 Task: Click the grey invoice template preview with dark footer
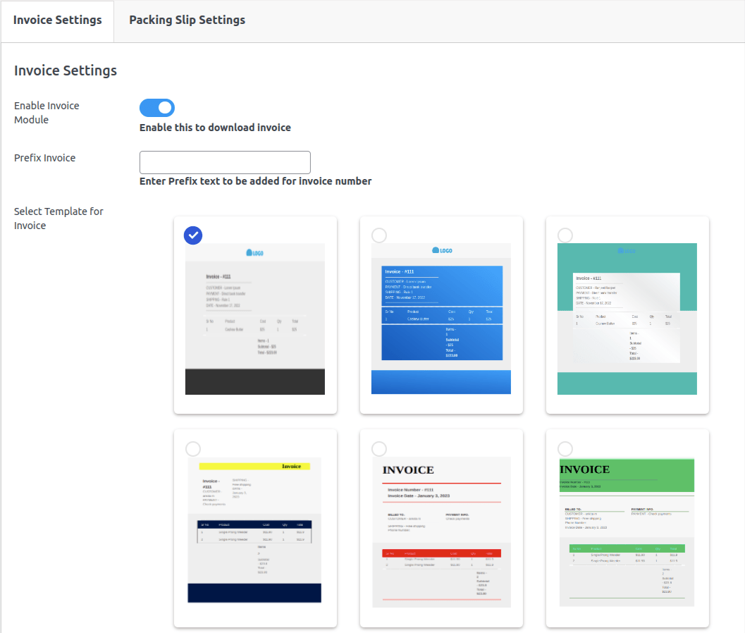coord(255,319)
